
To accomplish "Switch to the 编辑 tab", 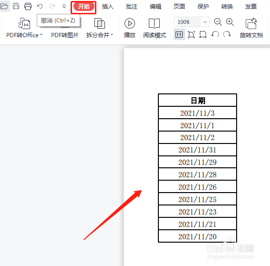I will coord(156,7).
